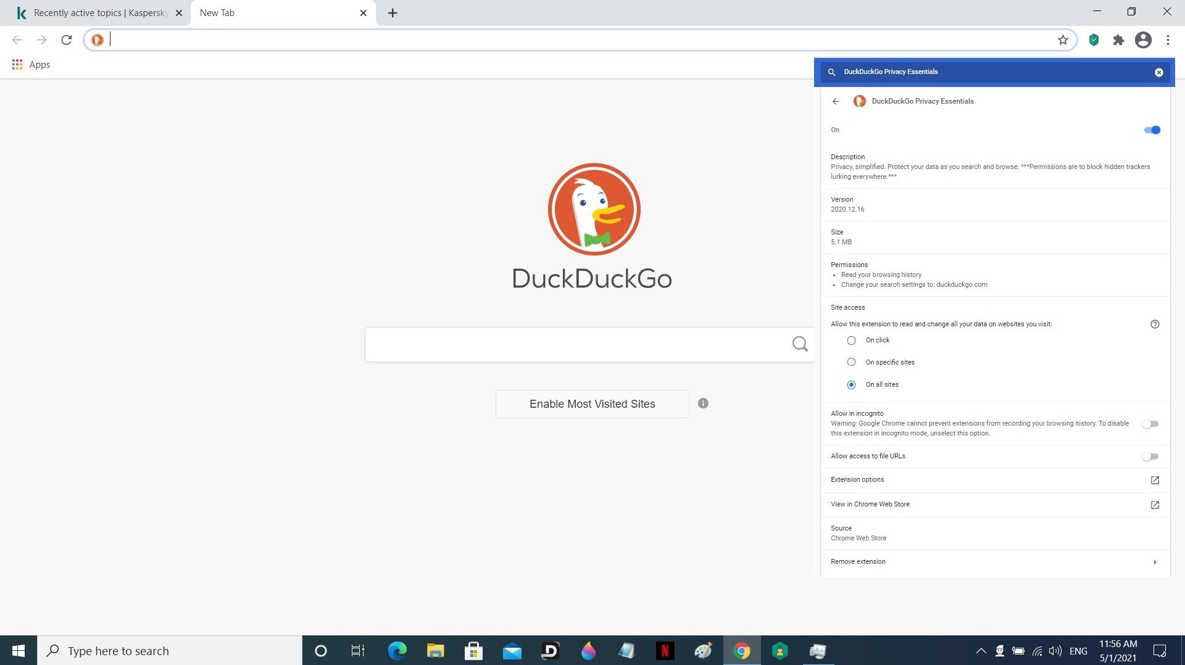Open the Windows Start menu
1185x665 pixels.
tap(19, 651)
